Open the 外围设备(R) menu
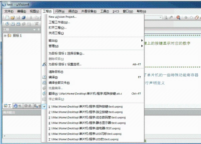The image size is (201, 144). pyautogui.click(x=89, y=11)
